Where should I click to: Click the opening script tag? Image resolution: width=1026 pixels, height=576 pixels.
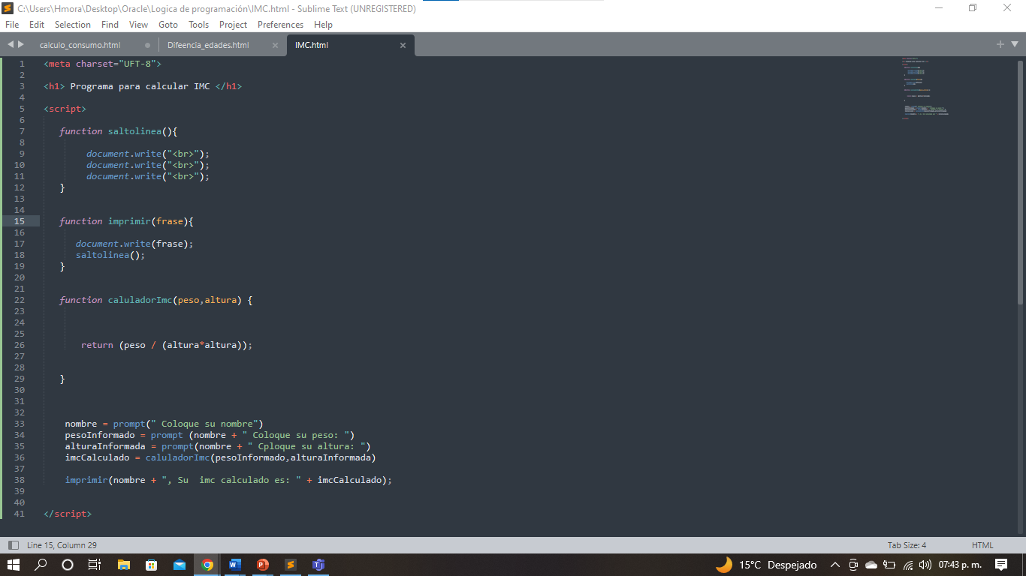65,109
